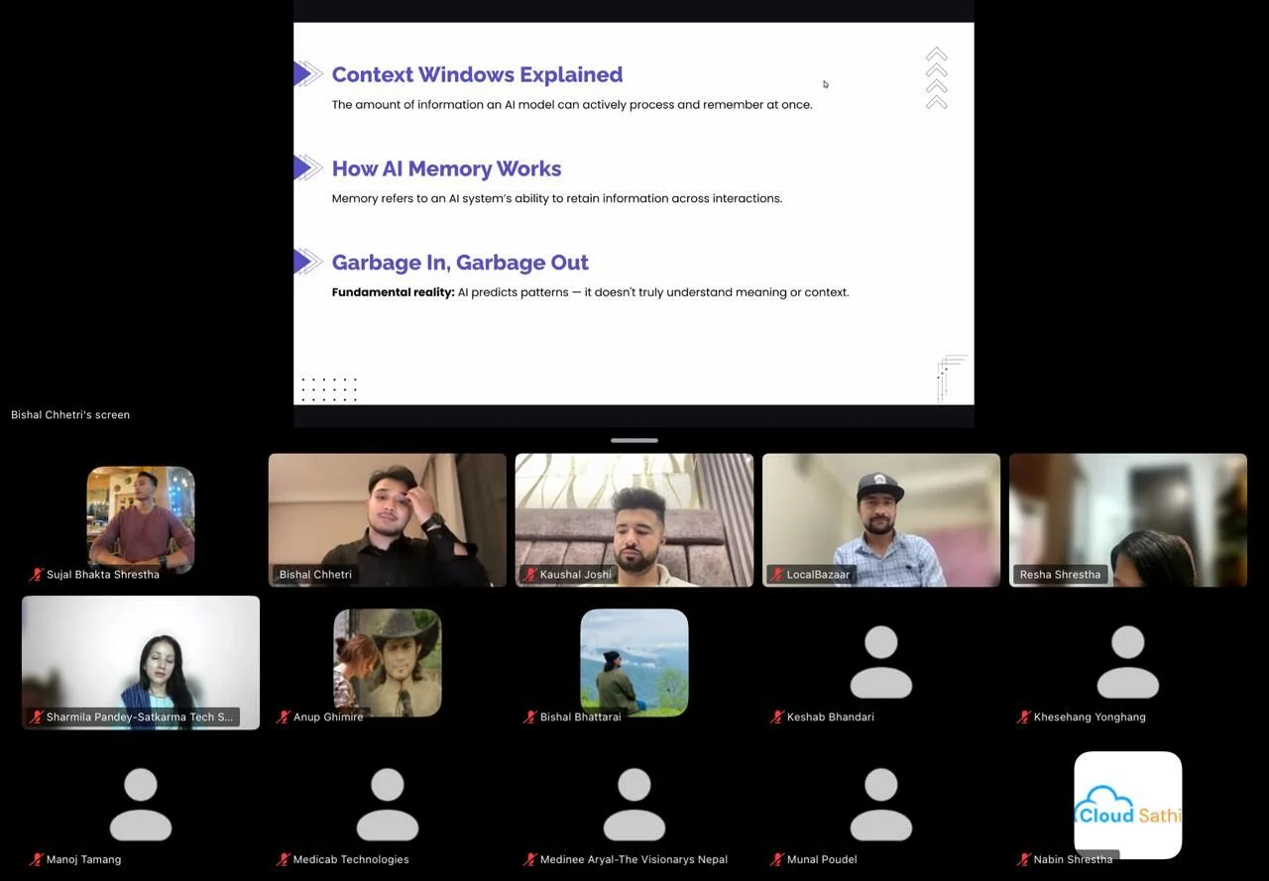The width and height of the screenshot is (1269, 881).
Task: Click muted mic icon beside Keshab Bhandari
Action: point(777,717)
